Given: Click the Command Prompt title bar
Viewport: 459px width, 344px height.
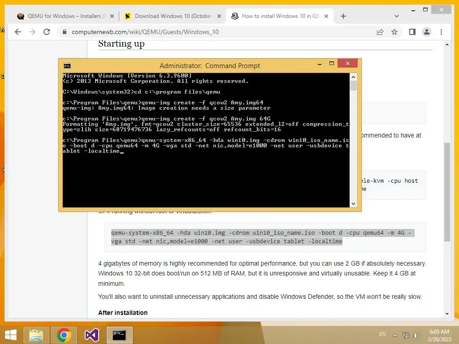Looking at the screenshot, I should 210,66.
